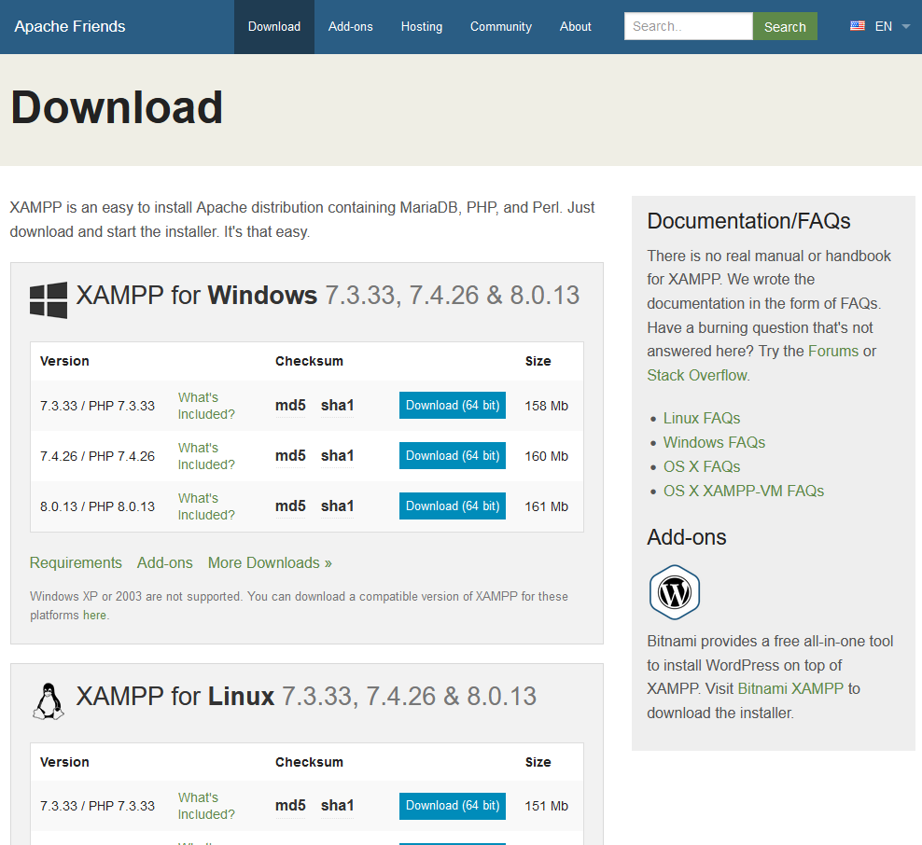Screen dimensions: 922x845
Task: Open OS X XAMPP-VM FAQs link
Action: pos(743,491)
